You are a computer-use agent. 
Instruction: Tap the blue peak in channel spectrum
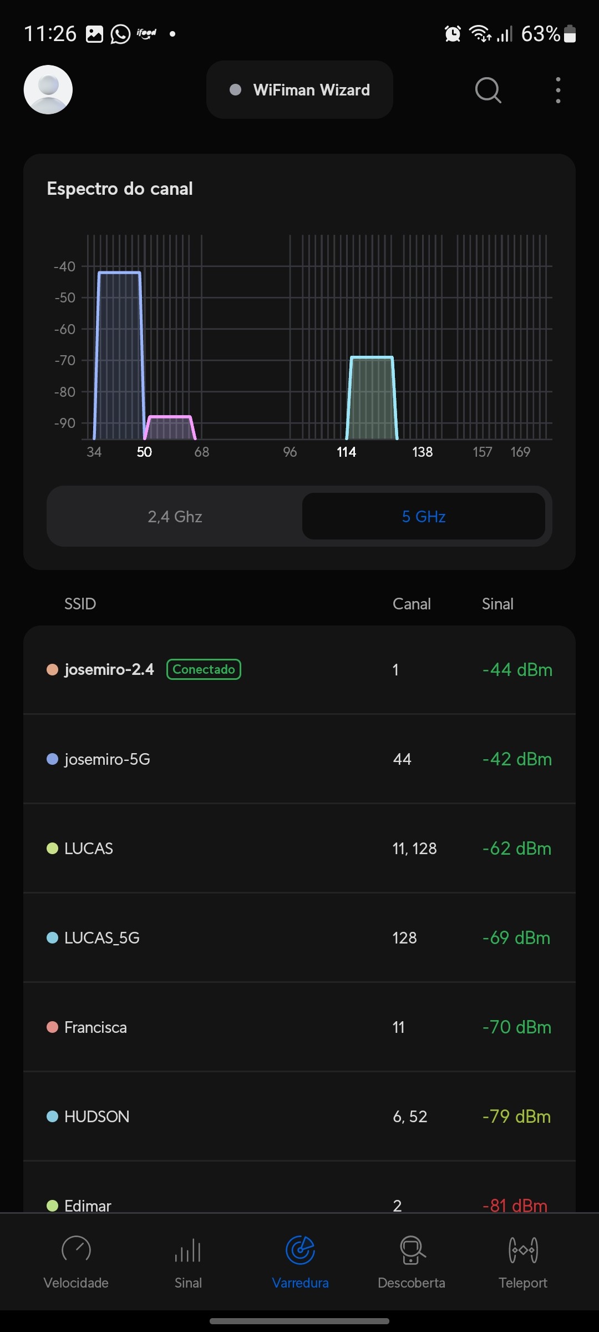click(119, 355)
